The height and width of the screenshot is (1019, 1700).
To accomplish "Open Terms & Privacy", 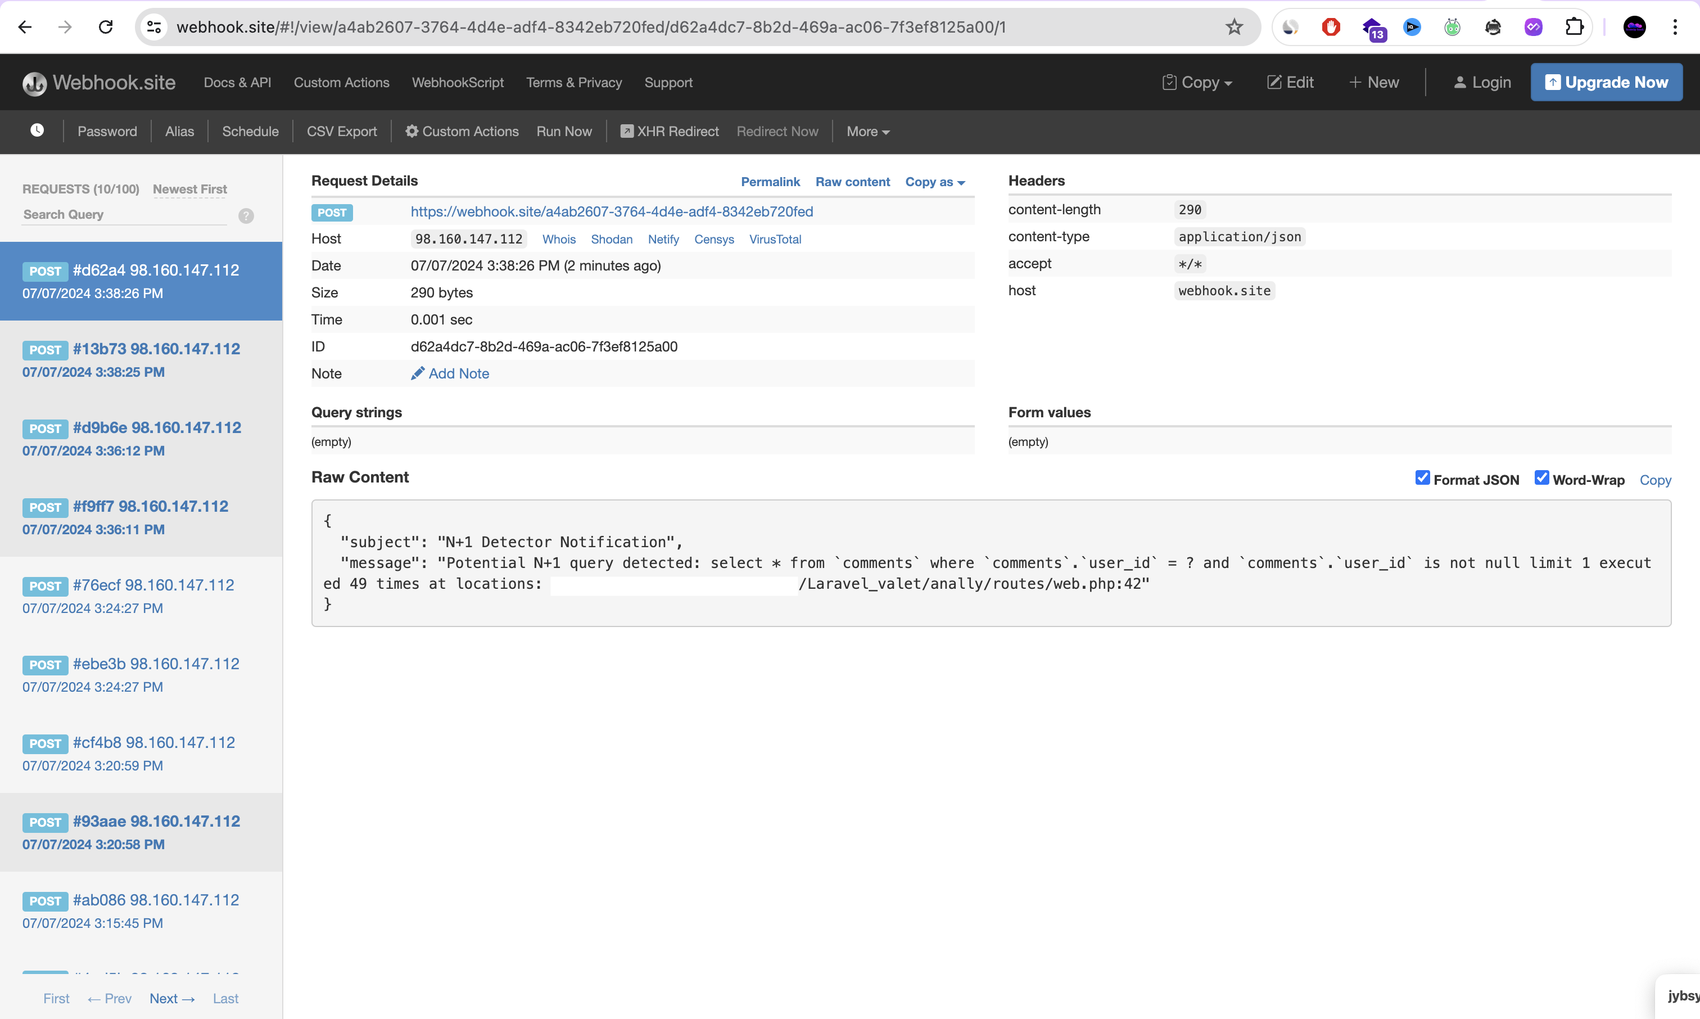I will (x=574, y=82).
